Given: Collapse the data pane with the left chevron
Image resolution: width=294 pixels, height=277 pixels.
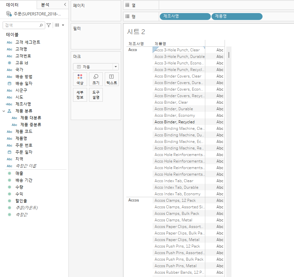Looking at the screenshot, I should pos(65,5).
